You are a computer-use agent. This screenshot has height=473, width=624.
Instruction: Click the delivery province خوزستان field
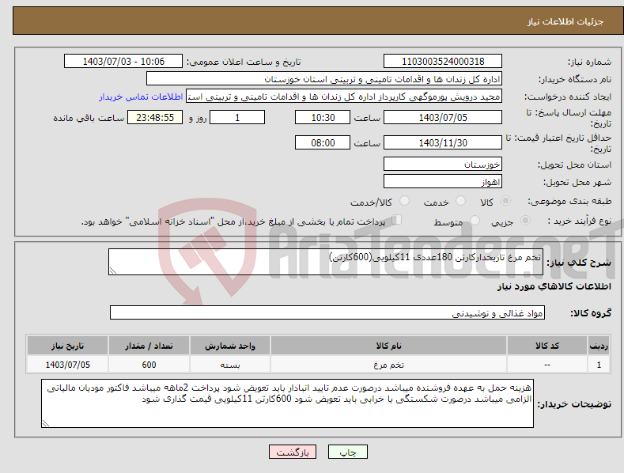(443, 164)
